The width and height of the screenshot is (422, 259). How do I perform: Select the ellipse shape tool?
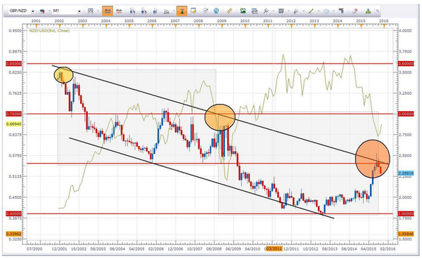coord(326,11)
